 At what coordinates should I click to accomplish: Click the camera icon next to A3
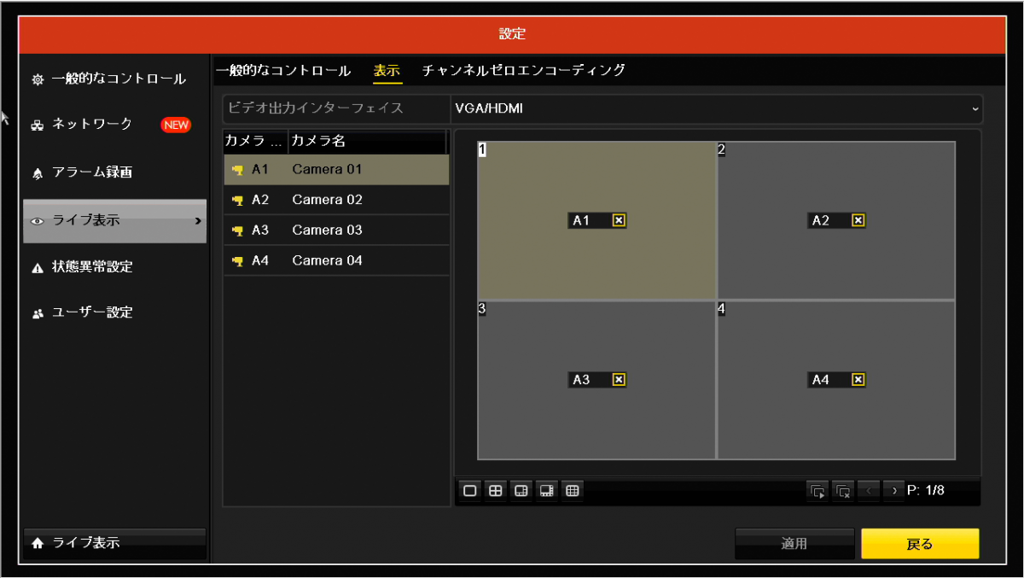click(238, 231)
